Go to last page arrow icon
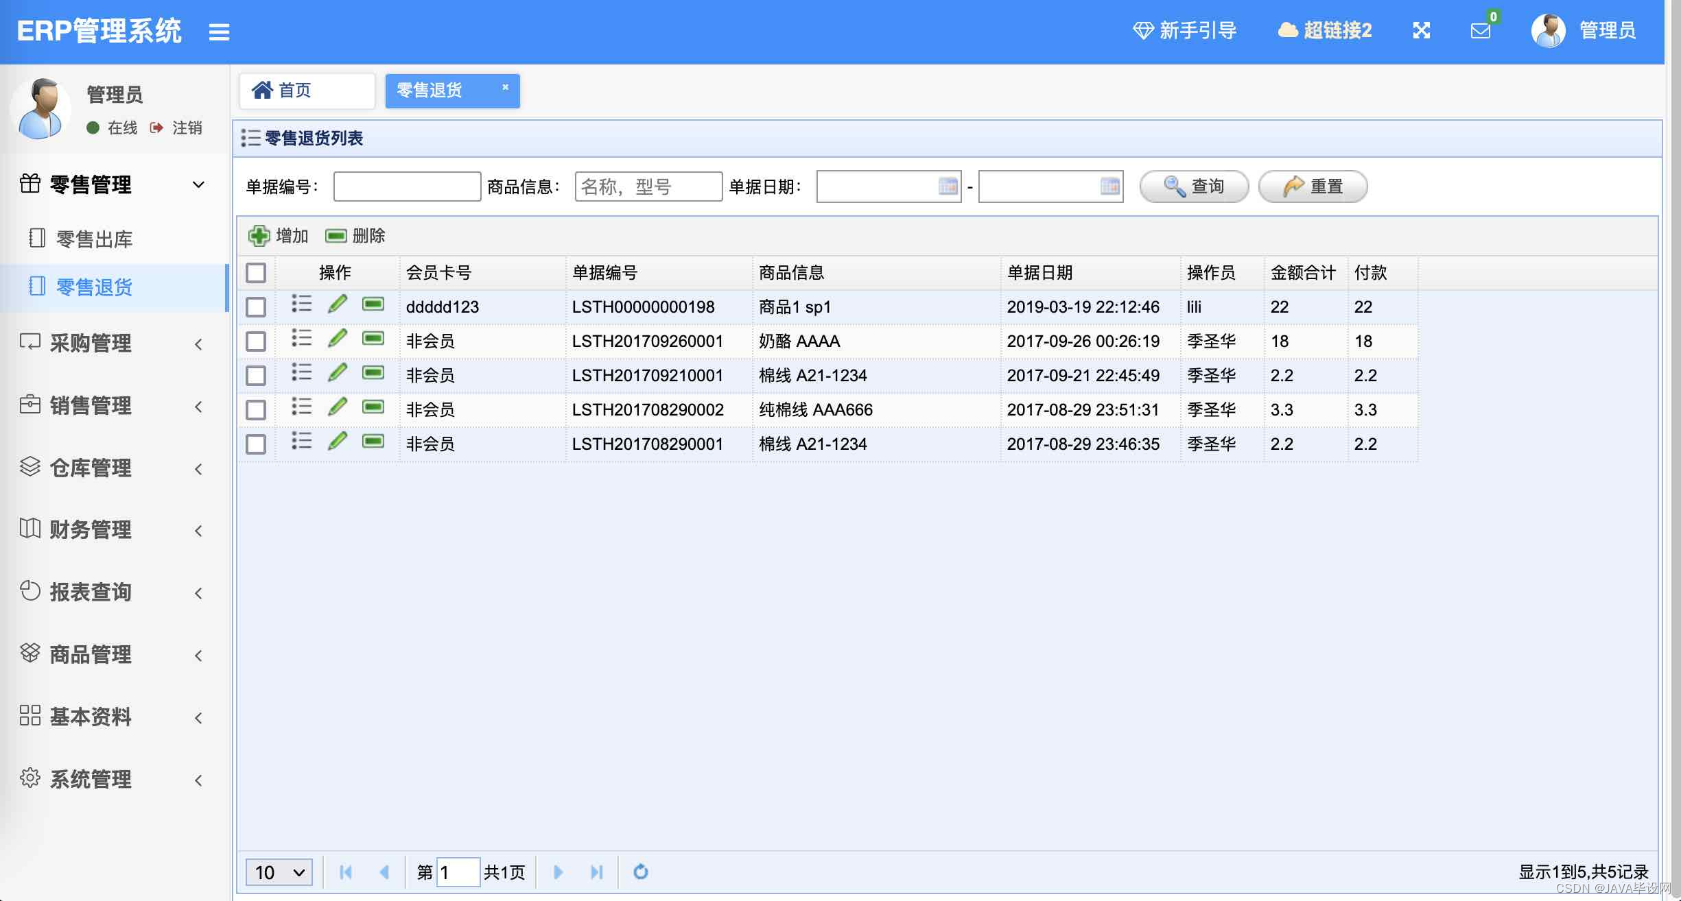The image size is (1681, 901). coord(596,872)
